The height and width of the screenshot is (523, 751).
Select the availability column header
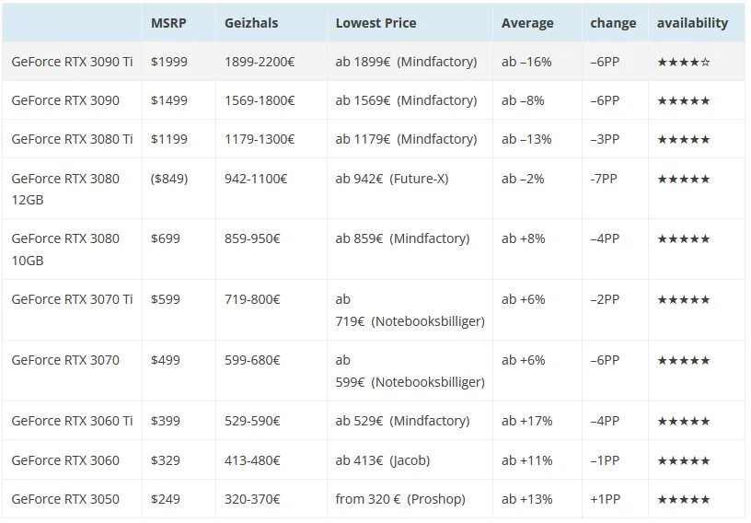692,23
